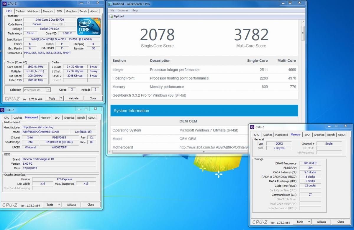The height and width of the screenshot is (230, 354).
Task: Open the Help menu in Geekbench
Action: 135,10
